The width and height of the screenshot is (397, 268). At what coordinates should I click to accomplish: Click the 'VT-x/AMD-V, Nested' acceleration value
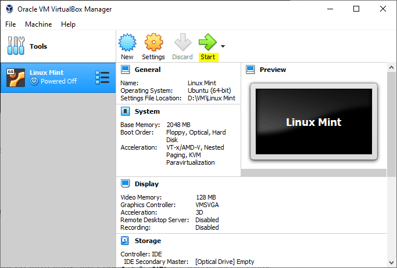pyautogui.click(x=195, y=147)
